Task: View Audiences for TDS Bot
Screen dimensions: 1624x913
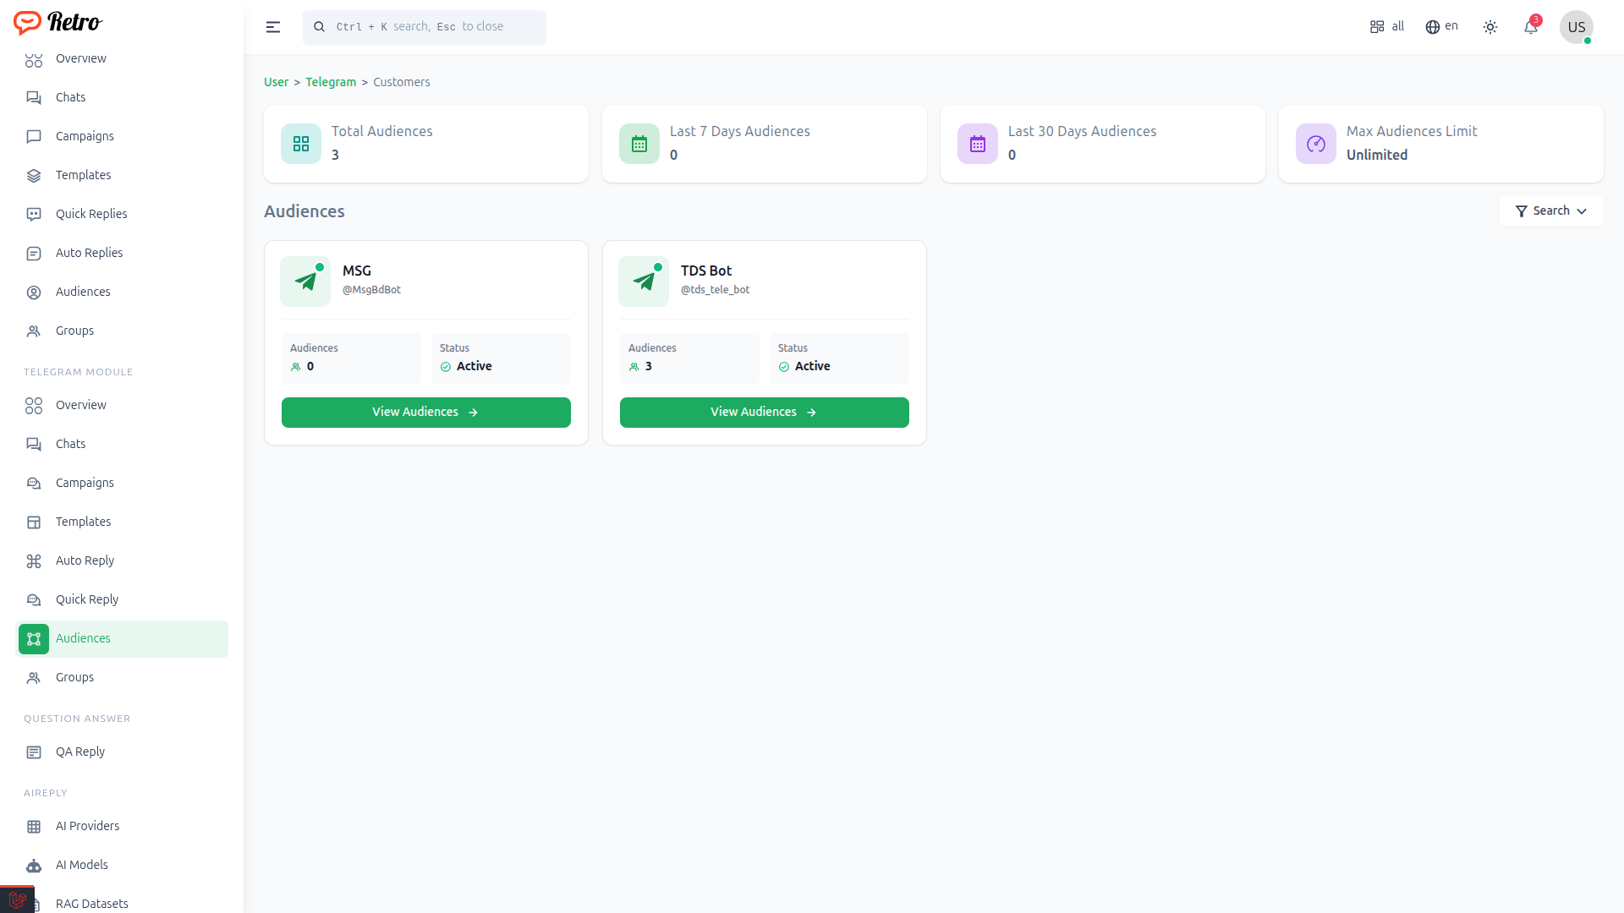Action: coord(764,413)
